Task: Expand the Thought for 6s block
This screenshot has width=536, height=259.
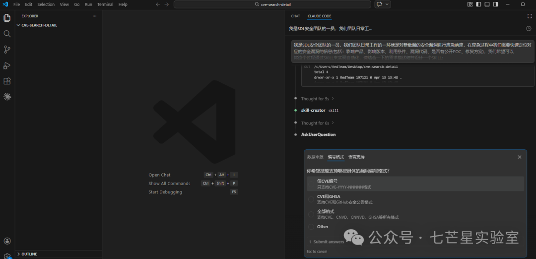Action: pos(317,123)
